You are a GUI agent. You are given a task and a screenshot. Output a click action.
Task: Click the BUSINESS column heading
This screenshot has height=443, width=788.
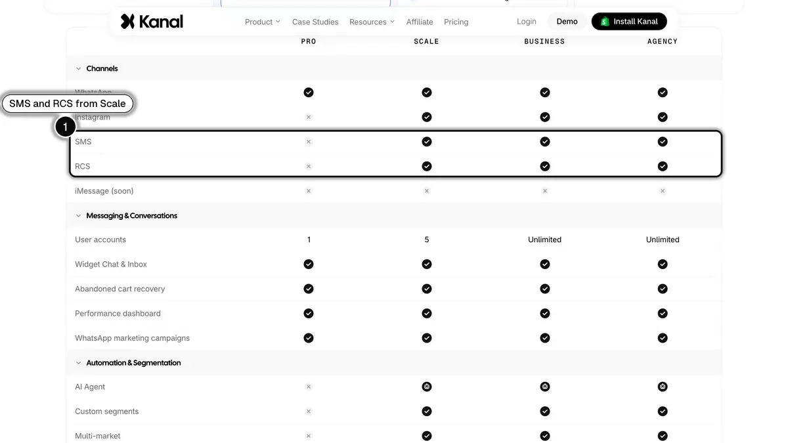(544, 41)
